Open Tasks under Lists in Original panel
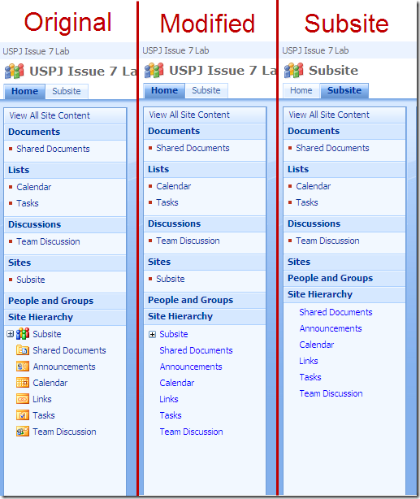Image resolution: width=420 pixels, height=499 pixels. click(x=28, y=203)
